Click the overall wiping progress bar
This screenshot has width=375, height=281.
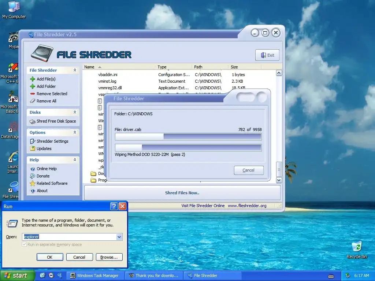click(x=188, y=148)
